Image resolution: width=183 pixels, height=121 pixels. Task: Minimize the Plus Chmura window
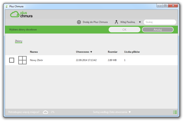coord(160,6)
